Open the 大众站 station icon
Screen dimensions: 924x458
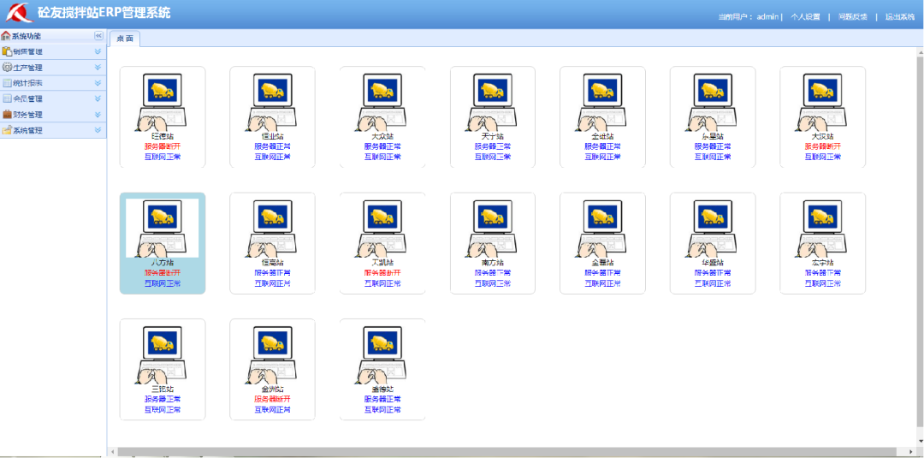pyautogui.click(x=382, y=102)
